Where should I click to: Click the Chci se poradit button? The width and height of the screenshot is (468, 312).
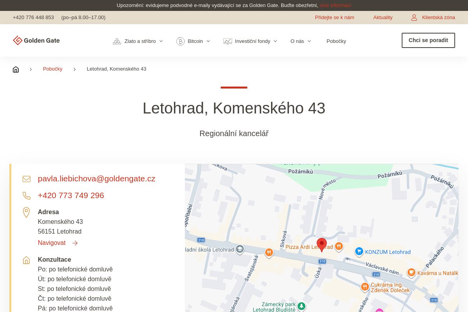point(428,41)
